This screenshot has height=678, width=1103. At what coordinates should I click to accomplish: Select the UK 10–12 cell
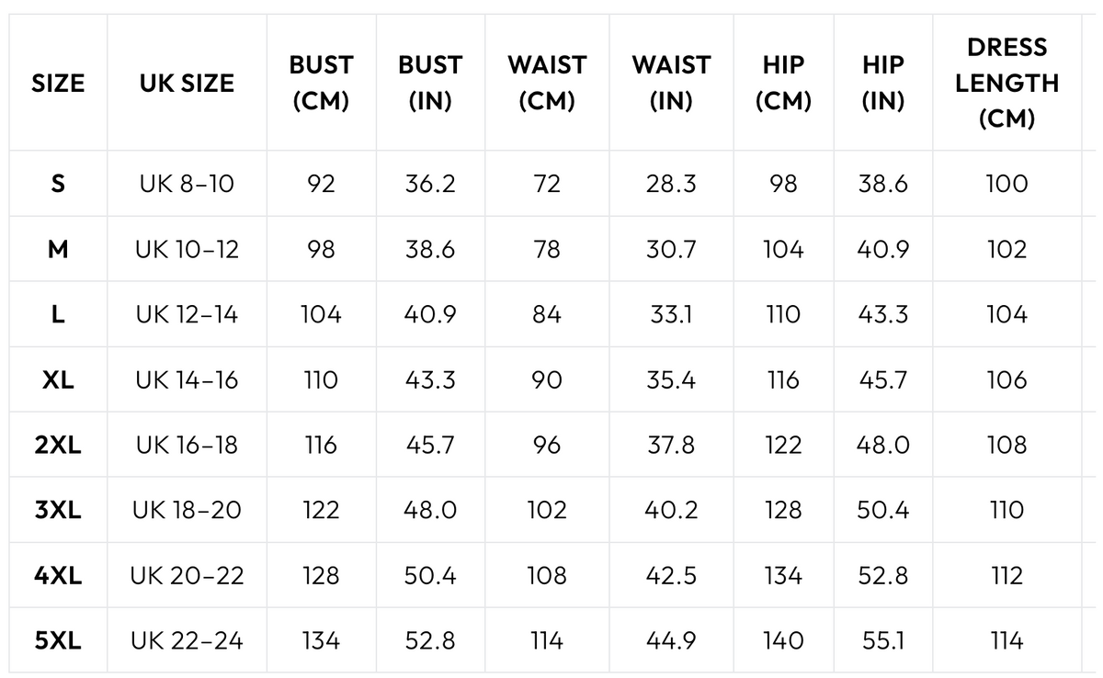[187, 249]
